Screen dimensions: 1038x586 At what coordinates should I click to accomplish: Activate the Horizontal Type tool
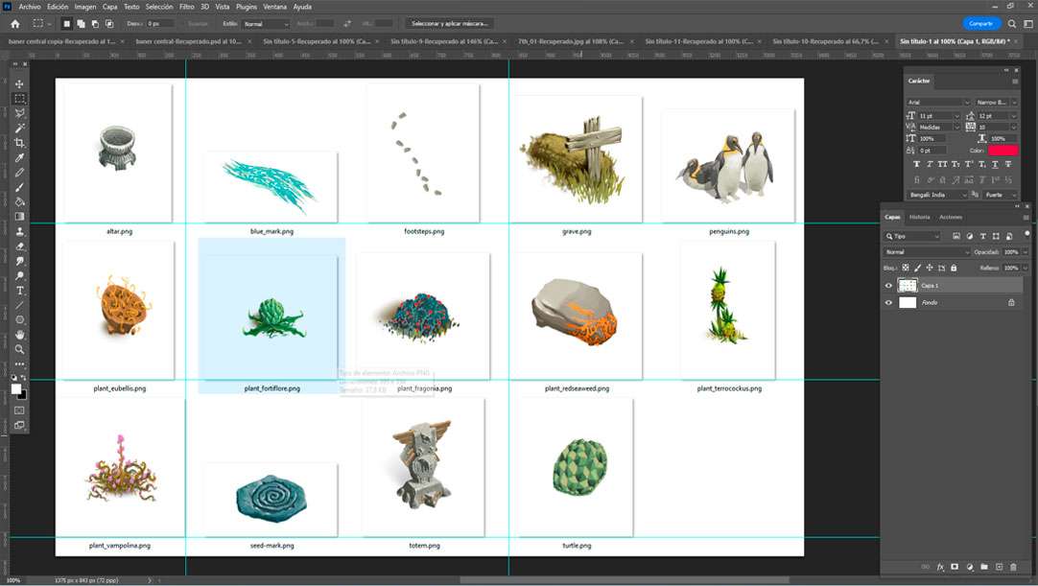pos(19,291)
